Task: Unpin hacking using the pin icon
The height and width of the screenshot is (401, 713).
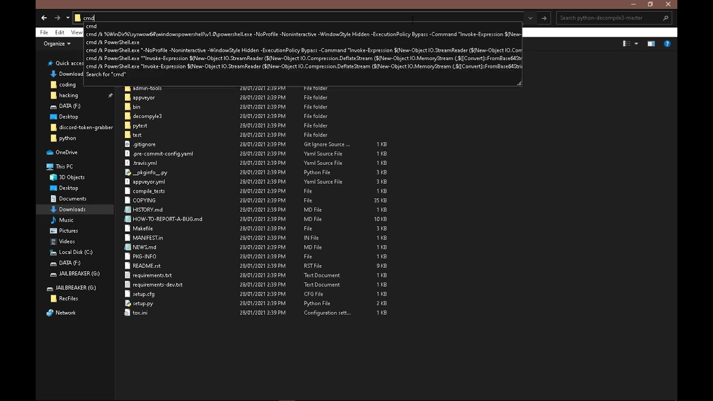Action: (110, 95)
